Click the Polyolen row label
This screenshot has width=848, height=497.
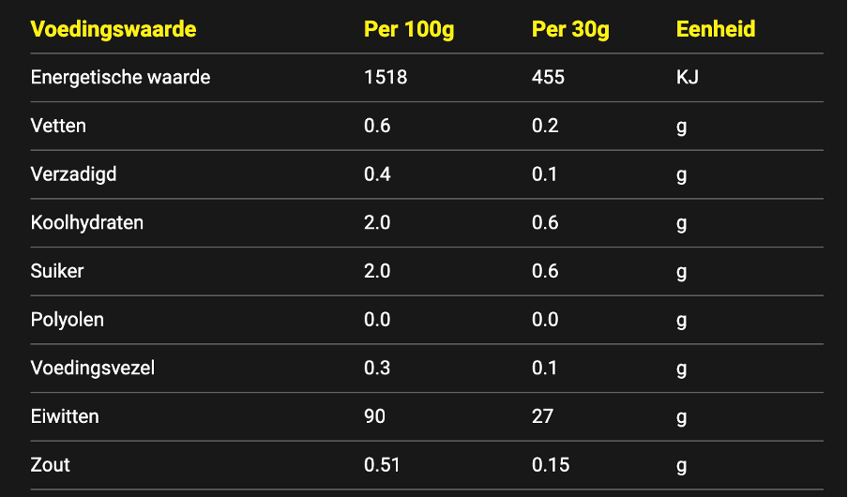(x=67, y=320)
